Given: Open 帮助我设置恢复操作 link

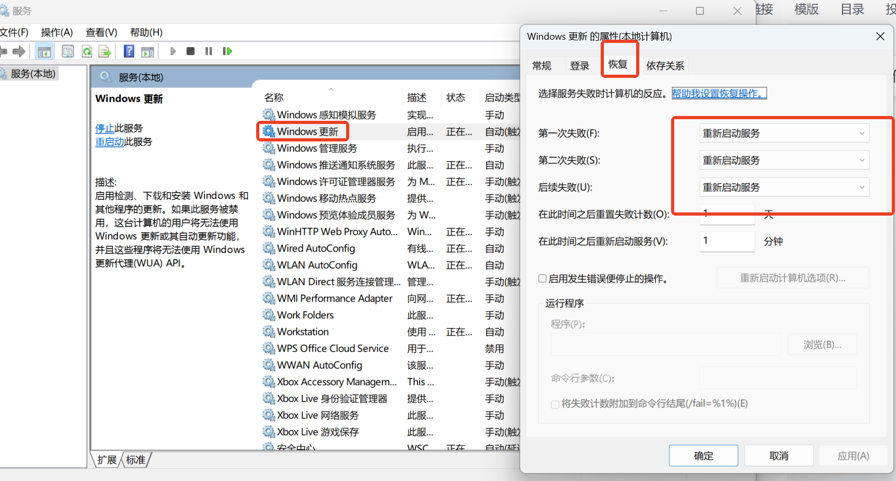Looking at the screenshot, I should tap(719, 93).
